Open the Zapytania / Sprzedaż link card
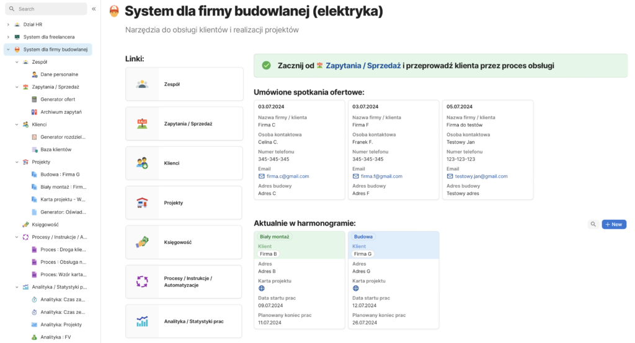 click(x=184, y=124)
